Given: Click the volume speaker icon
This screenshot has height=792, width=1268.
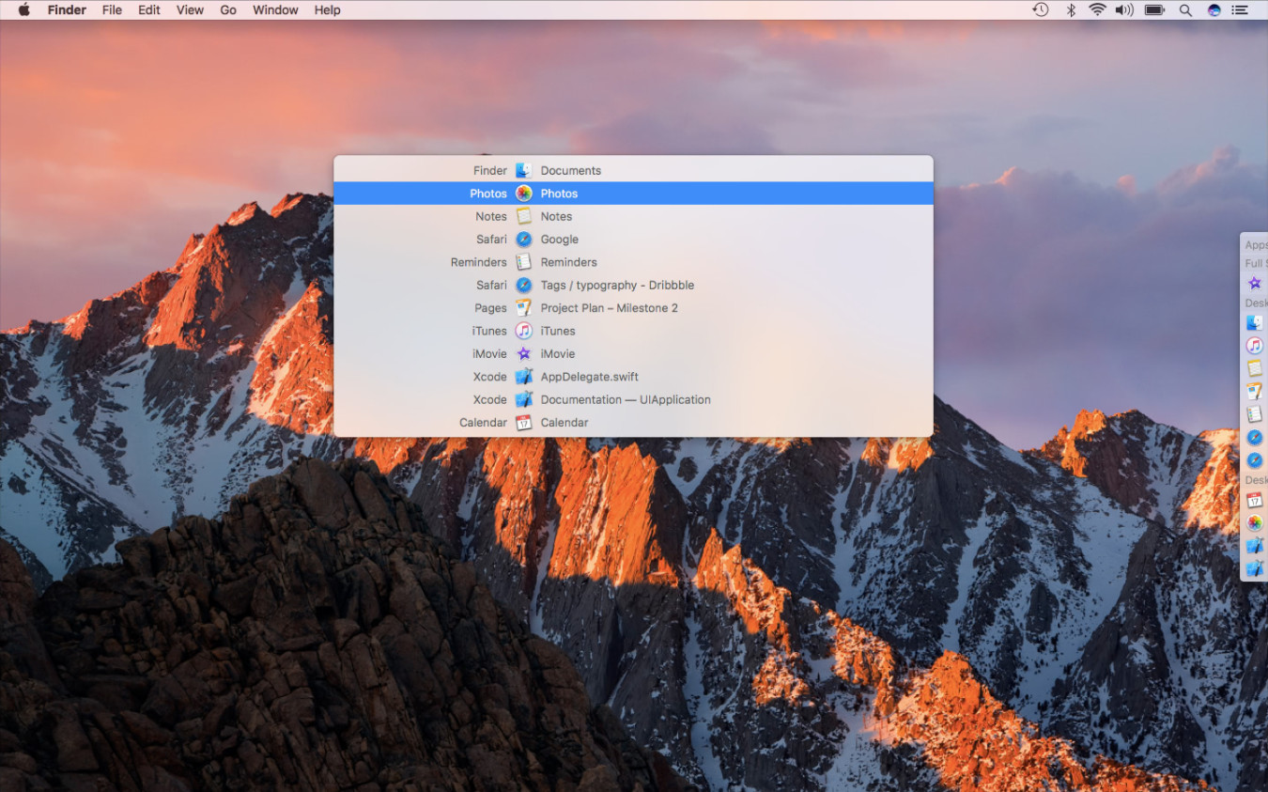Looking at the screenshot, I should [1124, 9].
